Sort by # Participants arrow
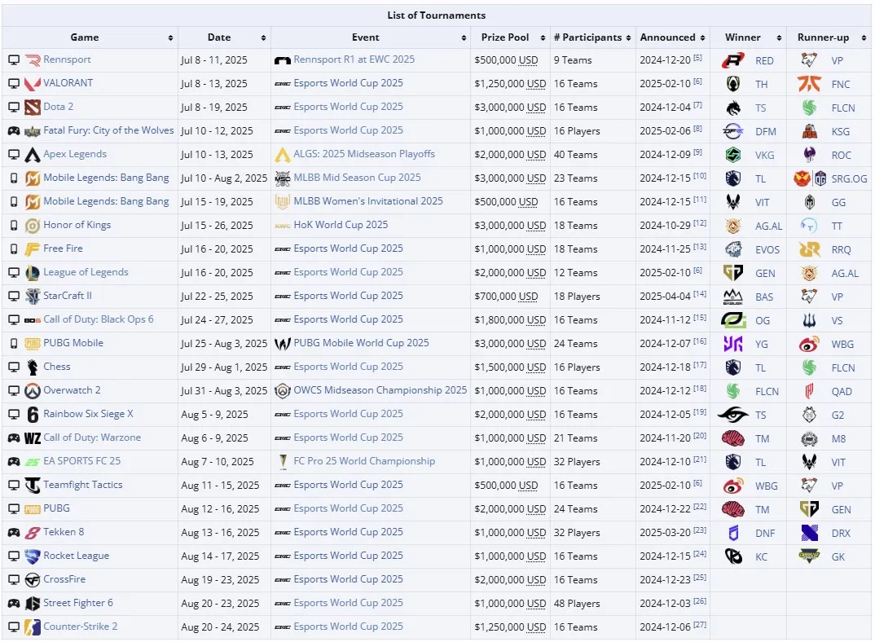This screenshot has height=642, width=875. click(x=628, y=38)
